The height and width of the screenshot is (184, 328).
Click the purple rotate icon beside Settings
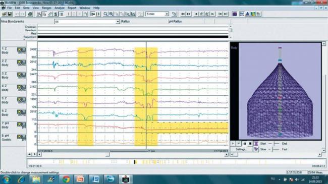(x=256, y=149)
